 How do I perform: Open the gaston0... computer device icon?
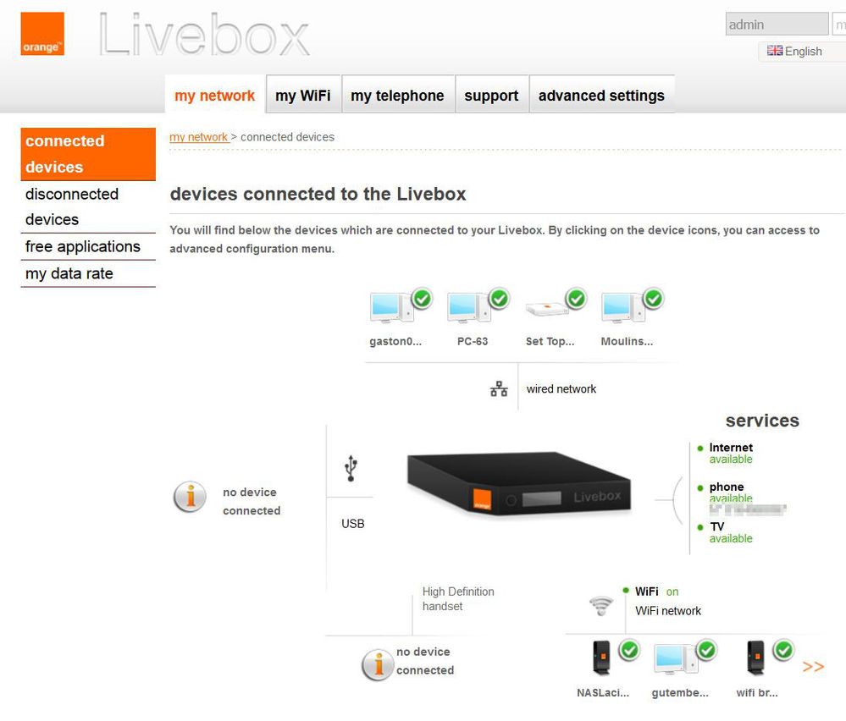392,307
